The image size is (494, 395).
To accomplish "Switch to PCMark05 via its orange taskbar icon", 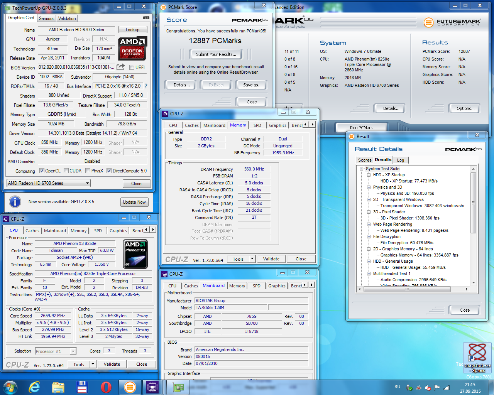I will tap(130, 387).
